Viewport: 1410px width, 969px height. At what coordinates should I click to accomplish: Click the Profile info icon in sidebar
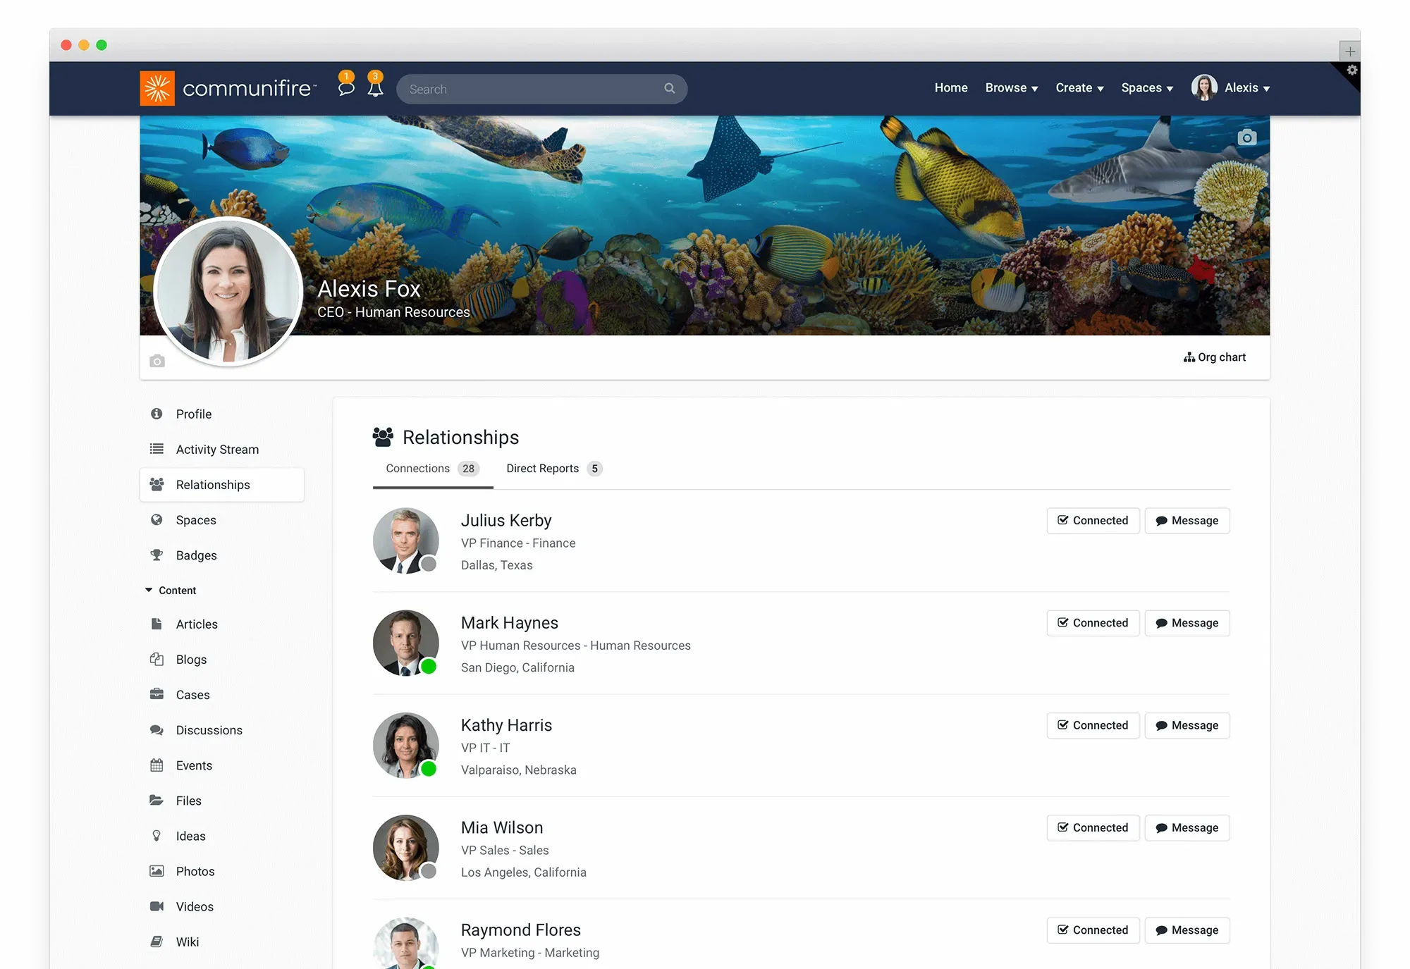pyautogui.click(x=157, y=414)
